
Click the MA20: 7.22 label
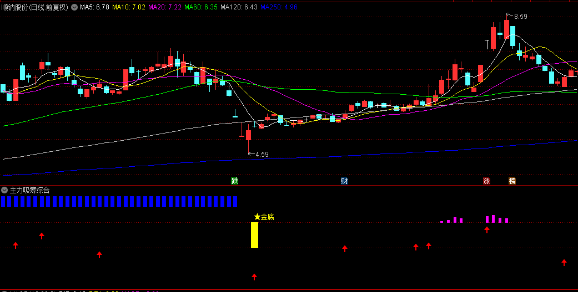coord(165,7)
